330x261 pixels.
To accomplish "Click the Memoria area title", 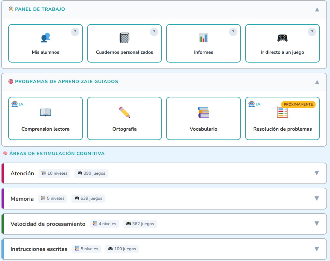I will [x=22, y=198].
